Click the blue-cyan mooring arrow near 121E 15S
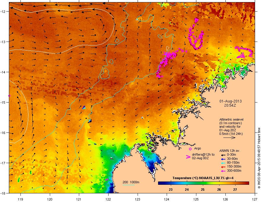 (x=84, y=108)
